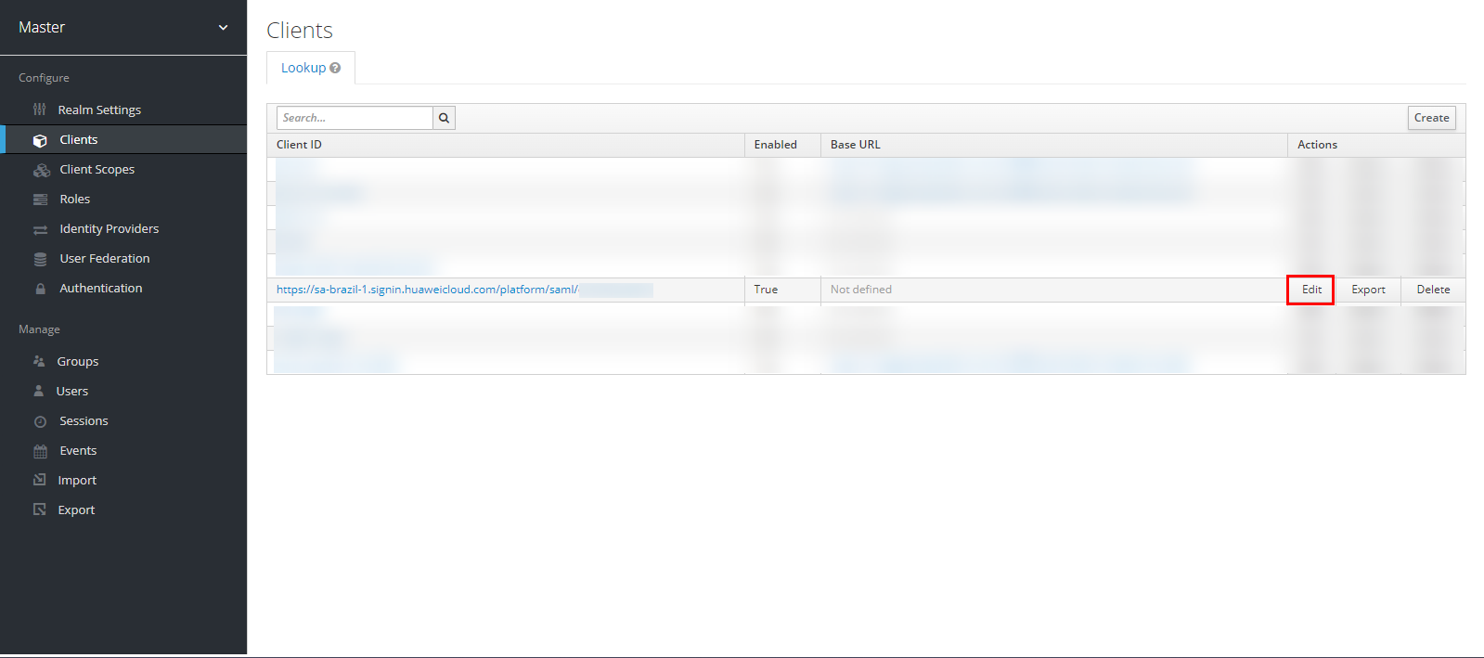The image size is (1484, 658).
Task: Click the Authentication lock icon
Action: (x=40, y=289)
